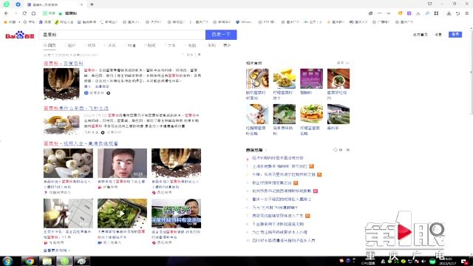
Task: Open the file explorer taskbar icon
Action: (47, 261)
